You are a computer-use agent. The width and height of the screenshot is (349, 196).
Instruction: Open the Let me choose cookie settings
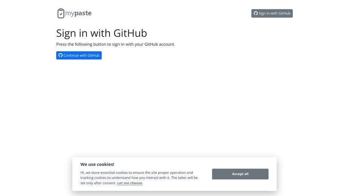click(130, 183)
